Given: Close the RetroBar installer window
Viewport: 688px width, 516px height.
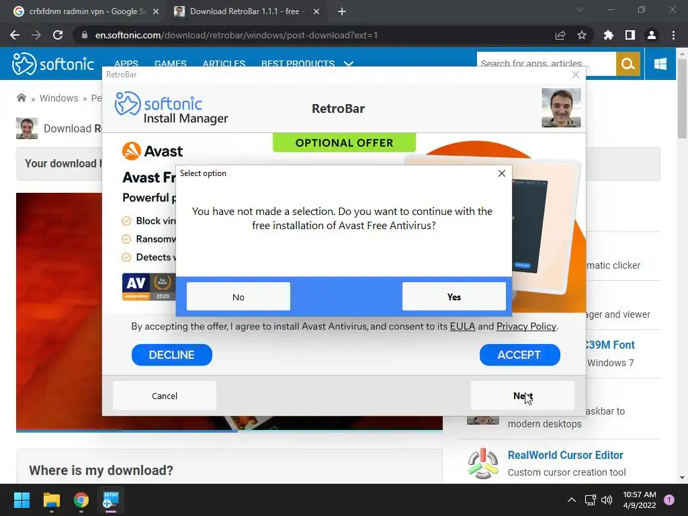Looking at the screenshot, I should [576, 75].
